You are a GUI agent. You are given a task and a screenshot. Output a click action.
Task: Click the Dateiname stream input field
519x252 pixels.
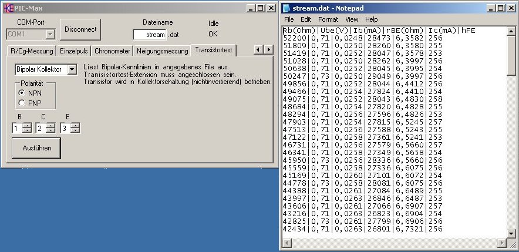click(x=150, y=35)
